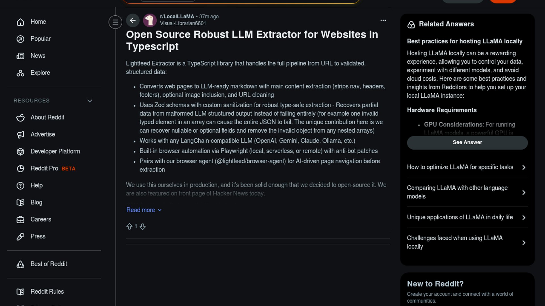Viewport: 545px width, 306px height.
Task: Go back using the arrow button
Action: 133,20
